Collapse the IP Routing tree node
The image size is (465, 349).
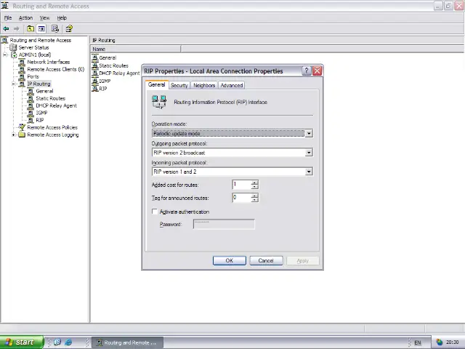pos(14,84)
